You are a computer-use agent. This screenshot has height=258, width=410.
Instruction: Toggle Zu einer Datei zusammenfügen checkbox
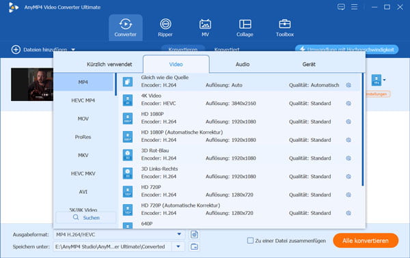click(250, 240)
